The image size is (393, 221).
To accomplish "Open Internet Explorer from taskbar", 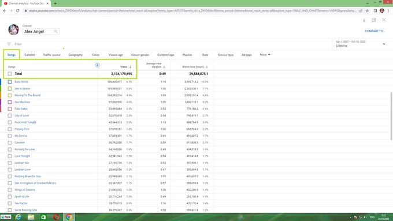I will [x=18, y=217].
